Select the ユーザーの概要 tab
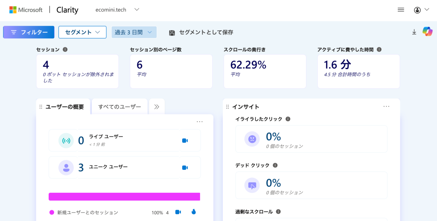This screenshot has height=221, width=437. point(64,107)
